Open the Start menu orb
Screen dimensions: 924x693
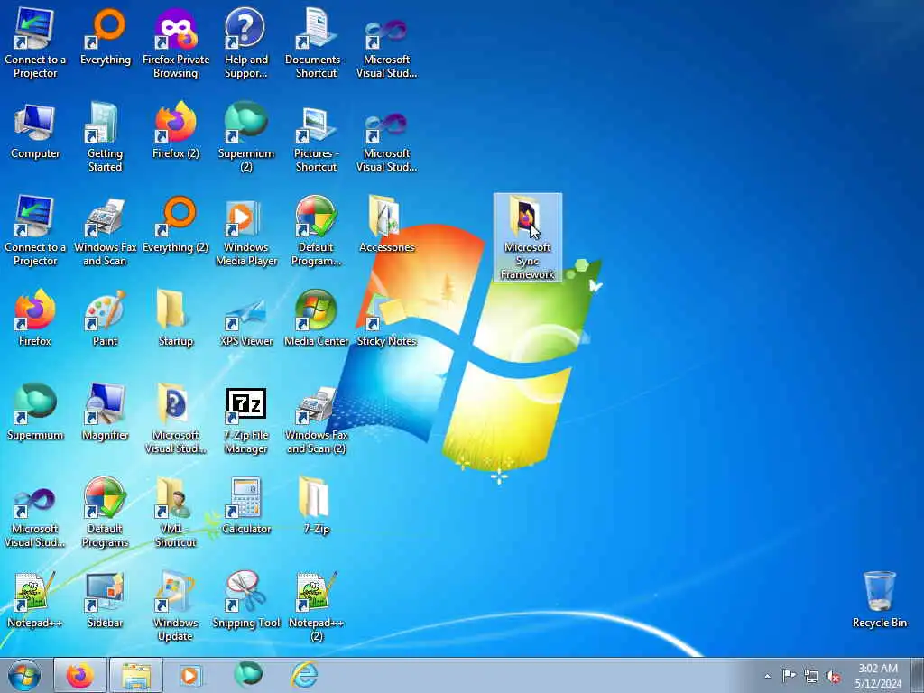point(24,675)
